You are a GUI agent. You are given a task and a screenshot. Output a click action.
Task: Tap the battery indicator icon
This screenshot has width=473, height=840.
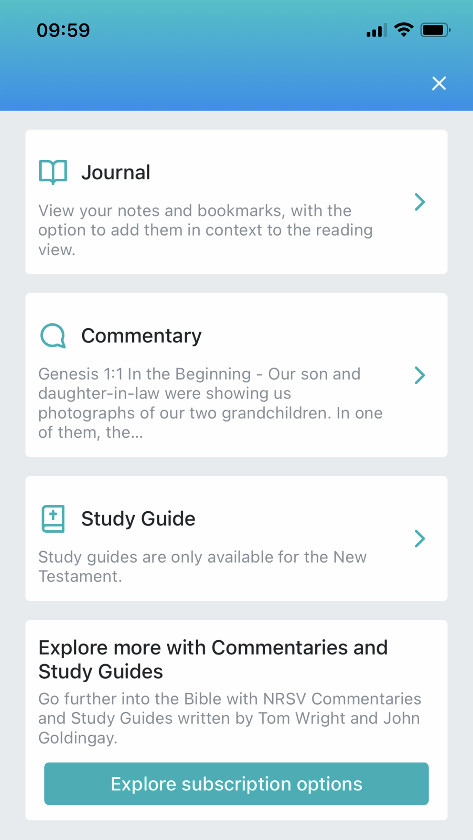[x=435, y=30]
